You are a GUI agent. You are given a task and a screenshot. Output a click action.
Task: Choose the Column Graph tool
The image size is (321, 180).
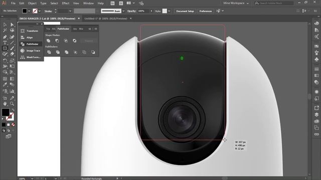[x=12, y=91]
